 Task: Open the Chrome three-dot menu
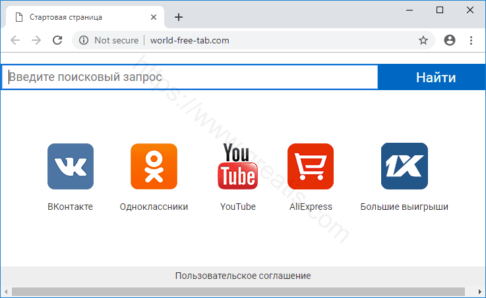pos(471,40)
